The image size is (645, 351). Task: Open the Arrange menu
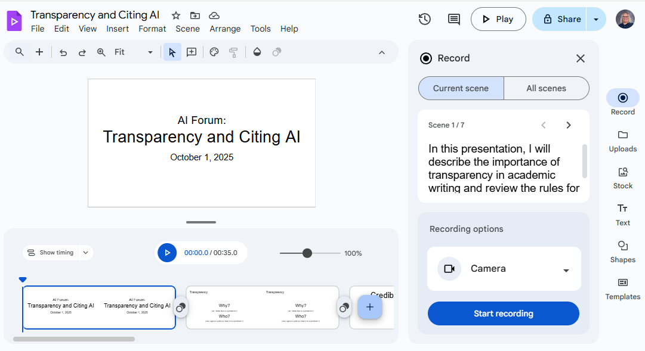point(225,28)
